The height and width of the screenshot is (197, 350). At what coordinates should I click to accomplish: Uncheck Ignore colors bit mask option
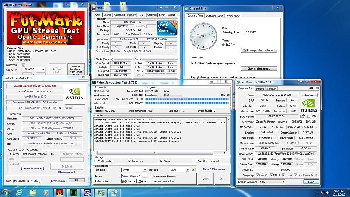pos(150,176)
